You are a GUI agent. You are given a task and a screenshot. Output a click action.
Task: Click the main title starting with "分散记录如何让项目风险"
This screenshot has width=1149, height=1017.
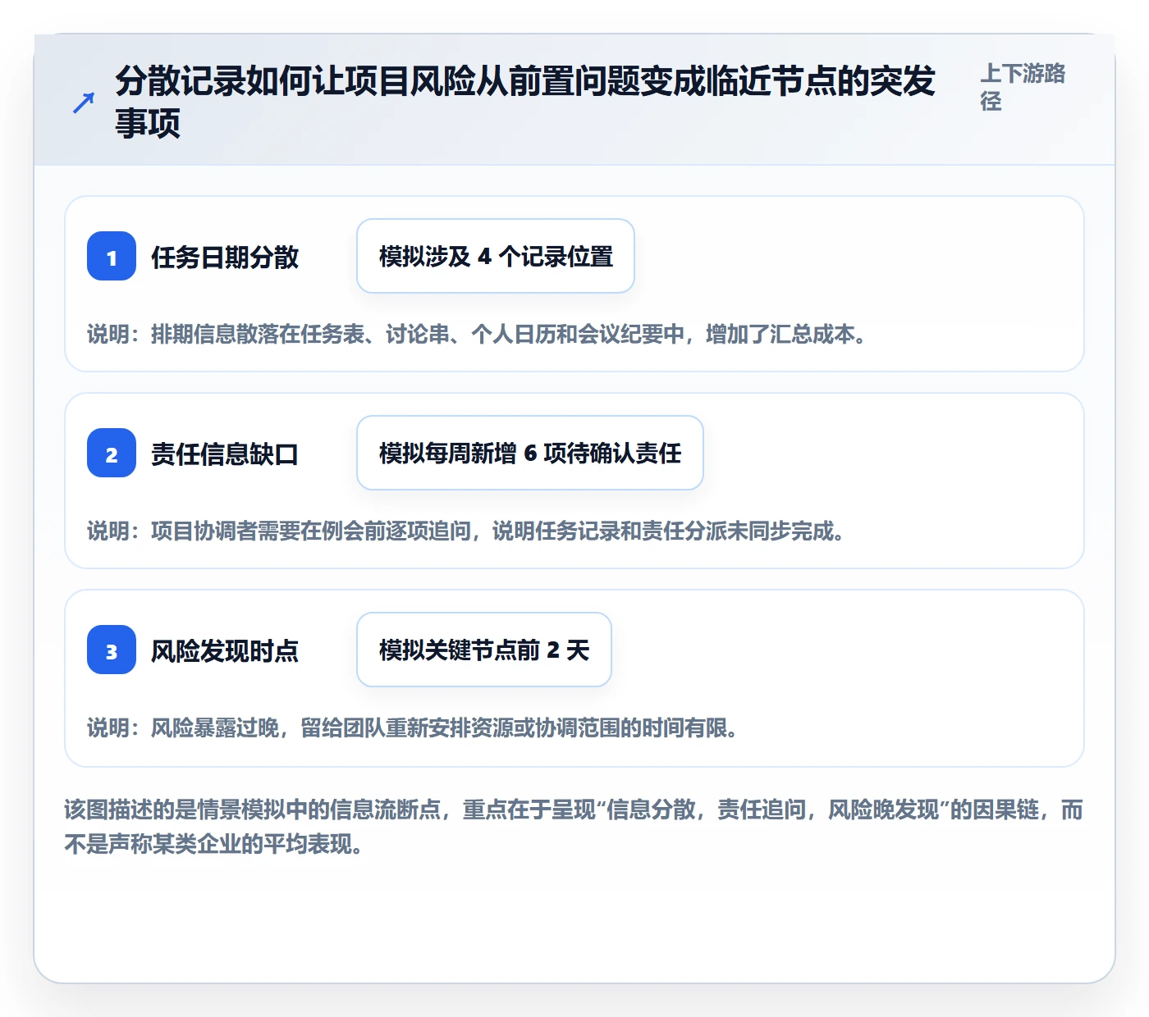(x=525, y=103)
